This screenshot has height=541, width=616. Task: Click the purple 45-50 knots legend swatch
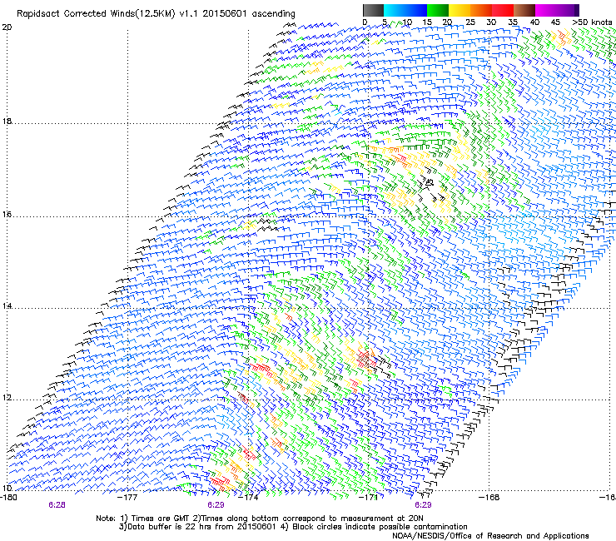[568, 10]
